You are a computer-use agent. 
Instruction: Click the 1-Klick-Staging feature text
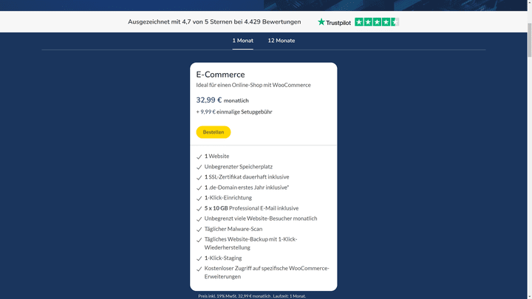tap(223, 258)
